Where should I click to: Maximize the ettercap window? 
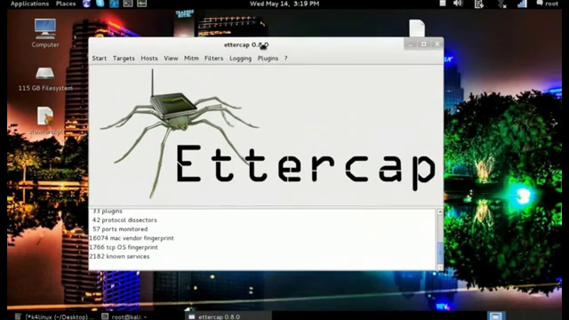(424, 44)
